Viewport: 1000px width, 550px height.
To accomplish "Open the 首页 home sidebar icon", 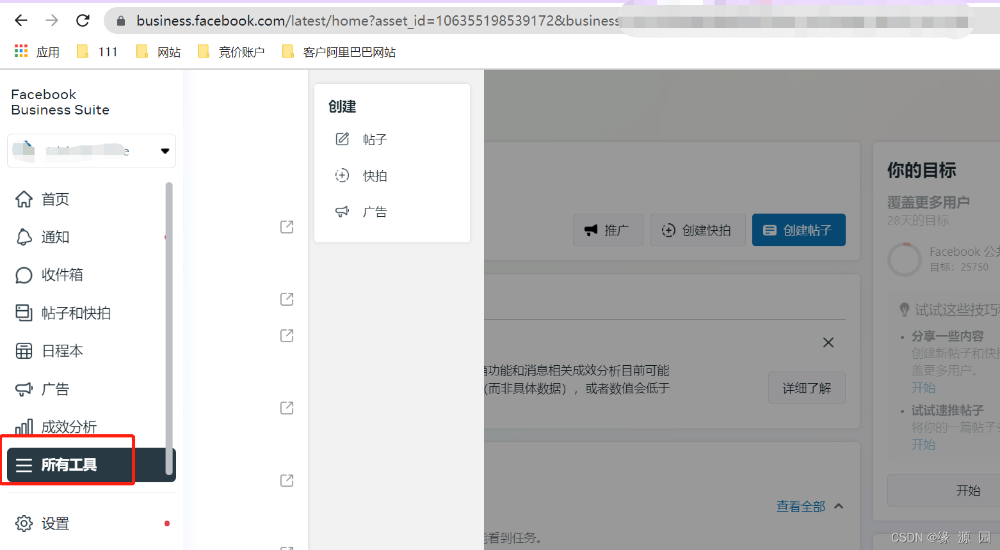I will [x=24, y=199].
